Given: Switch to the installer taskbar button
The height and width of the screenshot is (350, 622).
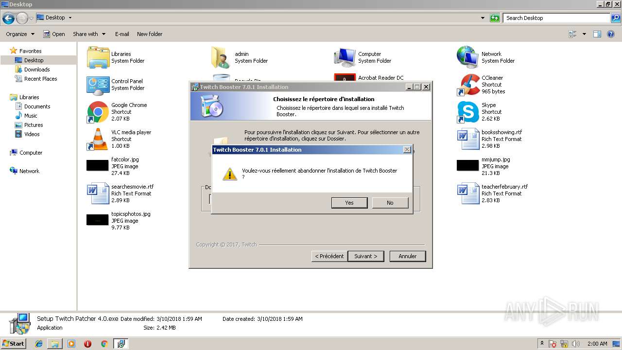Looking at the screenshot, I should tap(121, 344).
